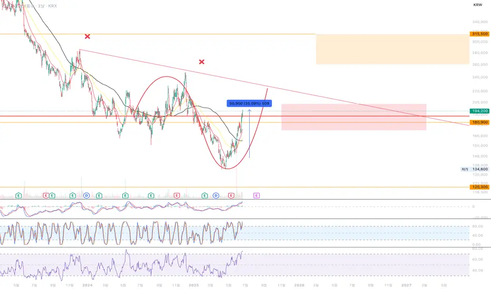
Task: Click the 120,300 orange price label
Action: click(x=479, y=187)
